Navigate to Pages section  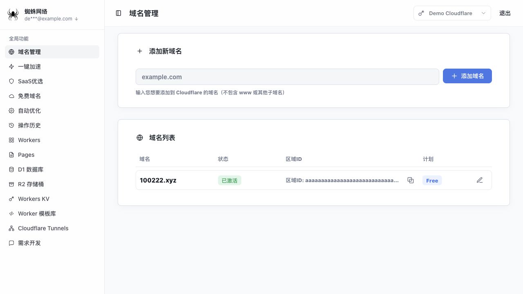tap(52, 155)
